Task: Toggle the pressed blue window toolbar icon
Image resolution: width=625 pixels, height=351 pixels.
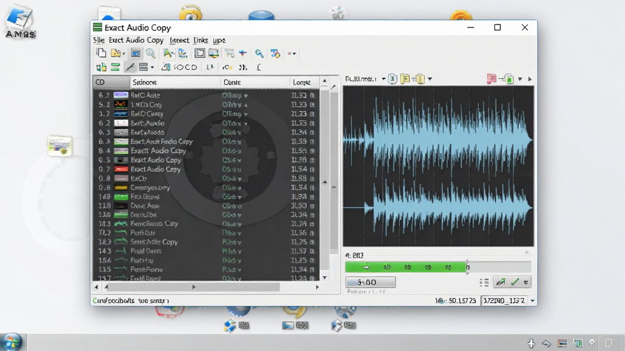Action: coord(135,53)
